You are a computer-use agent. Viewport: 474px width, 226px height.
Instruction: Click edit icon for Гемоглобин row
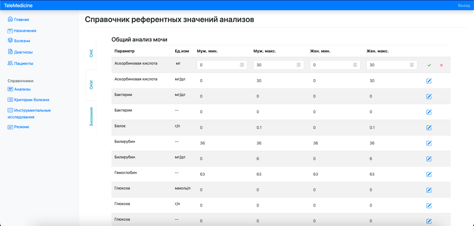tap(429, 175)
